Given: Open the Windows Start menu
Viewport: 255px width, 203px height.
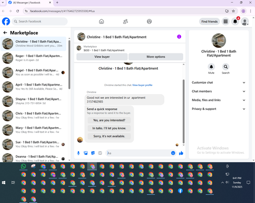Looking at the screenshot, I should click(4, 183).
